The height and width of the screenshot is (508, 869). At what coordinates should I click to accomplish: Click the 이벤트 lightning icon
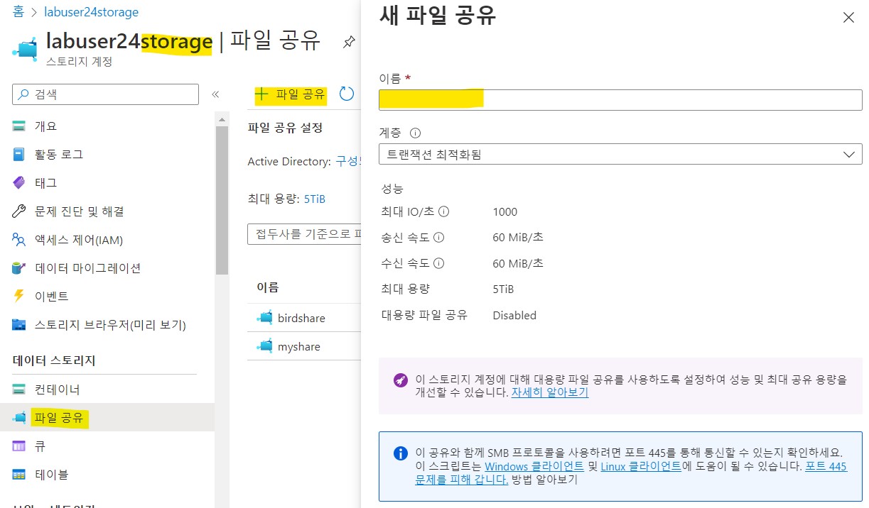19,296
